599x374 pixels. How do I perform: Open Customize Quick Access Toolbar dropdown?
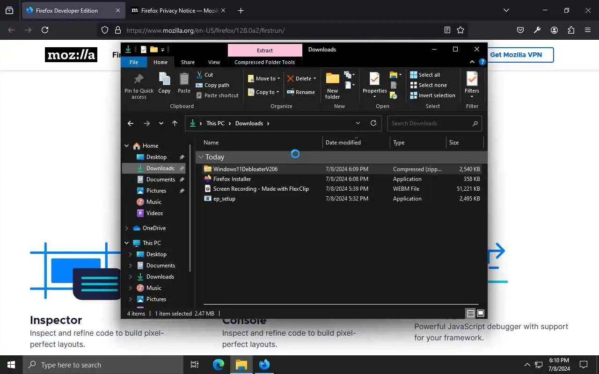162,50
